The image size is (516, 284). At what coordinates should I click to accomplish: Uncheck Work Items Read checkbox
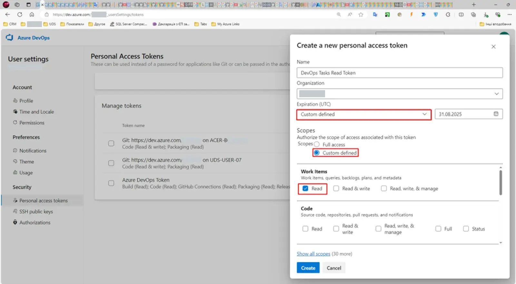(305, 188)
